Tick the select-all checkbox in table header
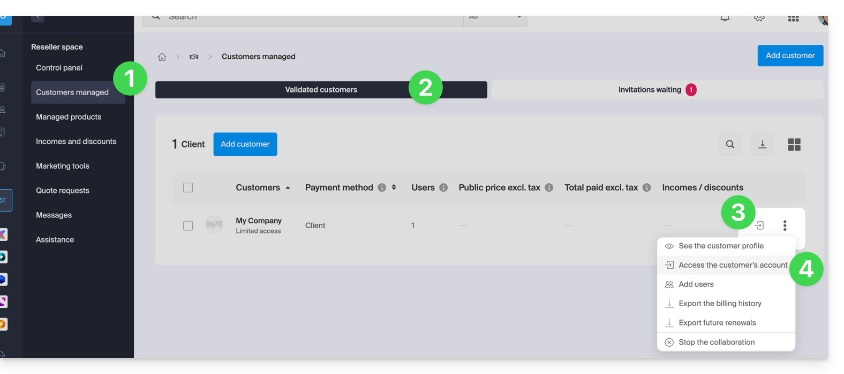This screenshot has height=374, width=844. (188, 188)
